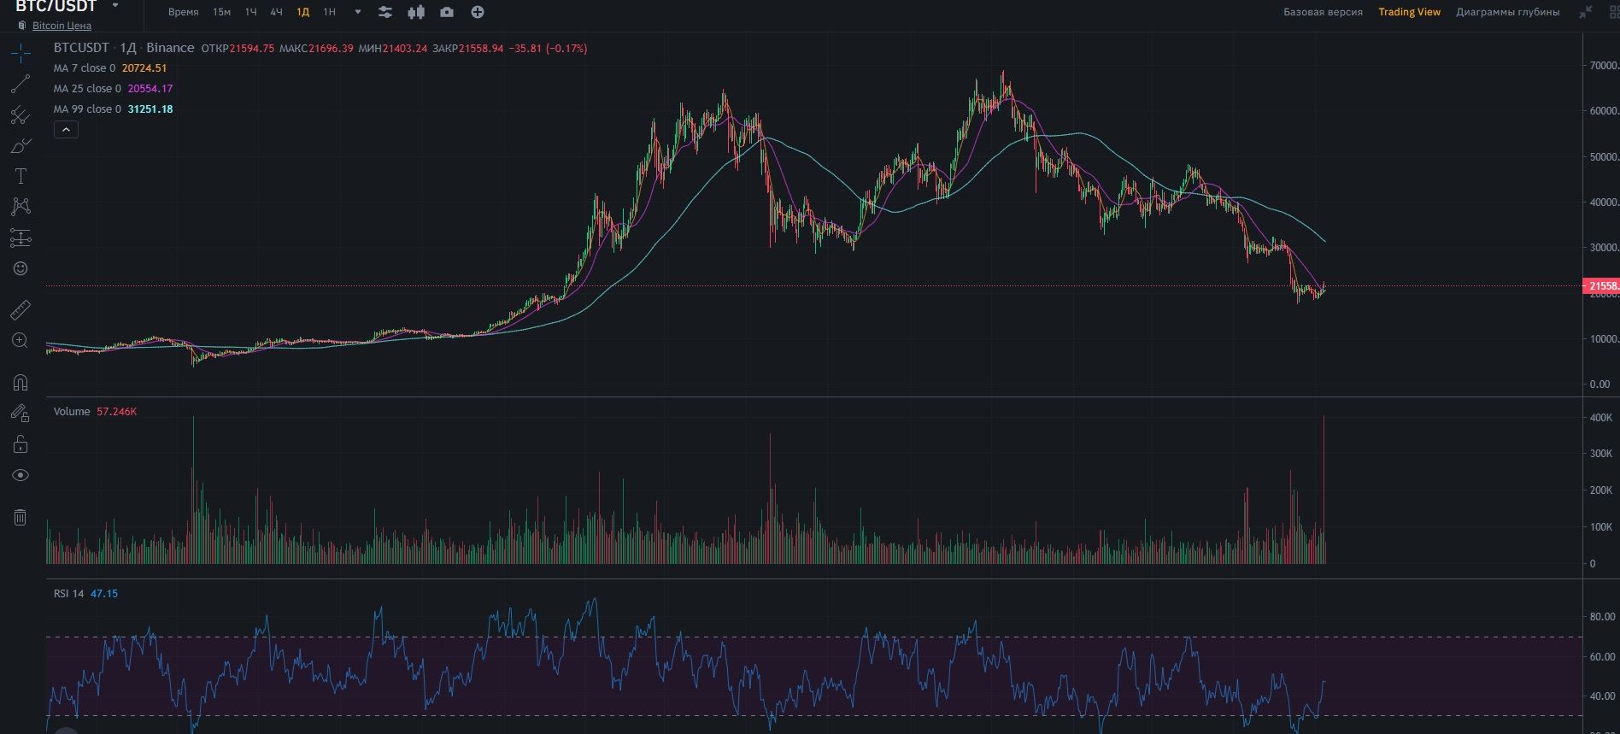This screenshot has height=734, width=1620.
Task: Delete drawings with the trash icon
Action: click(21, 517)
